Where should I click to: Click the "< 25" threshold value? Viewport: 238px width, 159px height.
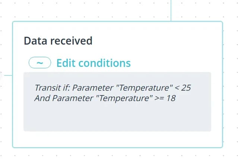tap(183, 88)
